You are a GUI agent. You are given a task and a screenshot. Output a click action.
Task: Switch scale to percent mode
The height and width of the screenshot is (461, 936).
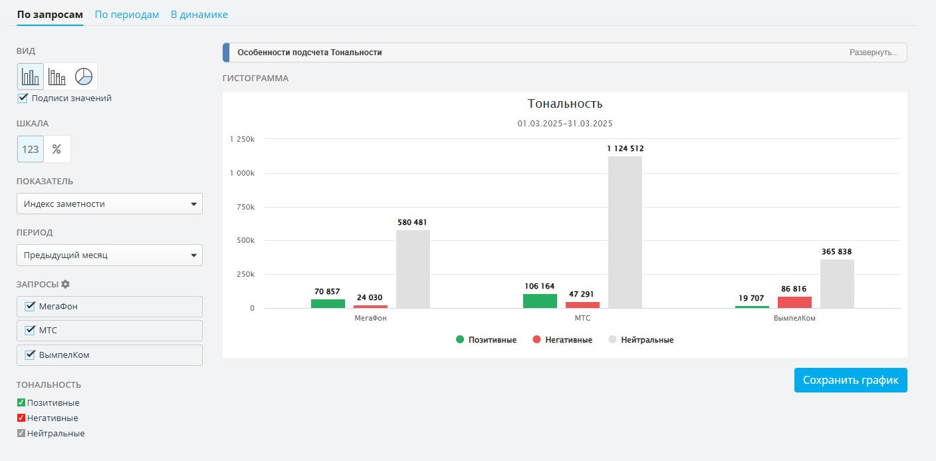[57, 149]
